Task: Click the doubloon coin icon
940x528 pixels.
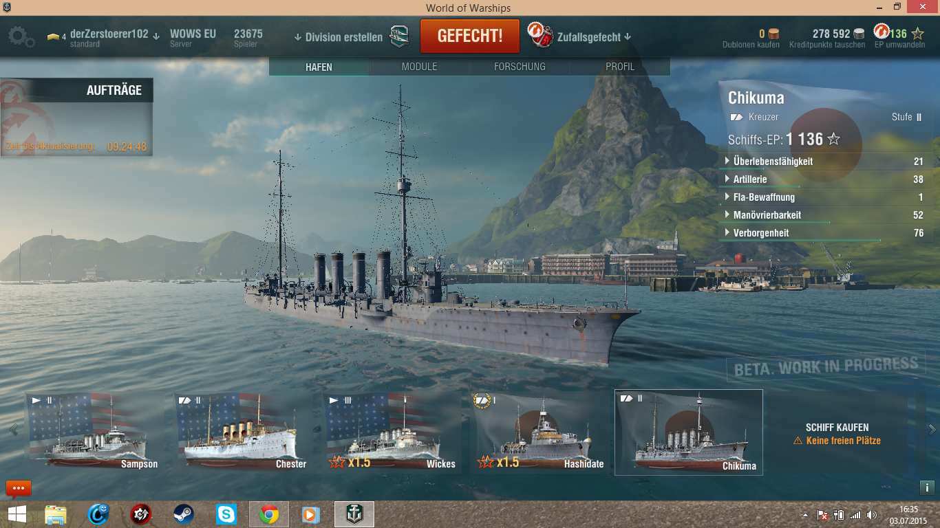Action: click(773, 34)
